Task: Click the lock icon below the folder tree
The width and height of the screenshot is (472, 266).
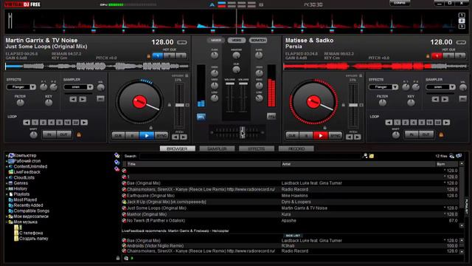Action: 118,258
